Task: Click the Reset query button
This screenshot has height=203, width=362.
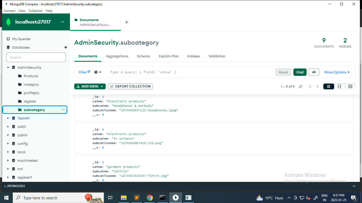Action: (283, 72)
